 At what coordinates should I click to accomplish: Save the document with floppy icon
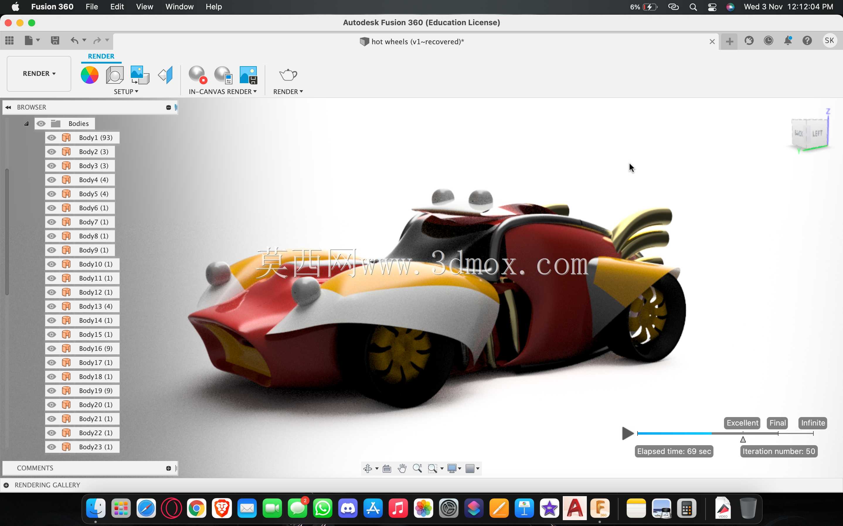55,41
